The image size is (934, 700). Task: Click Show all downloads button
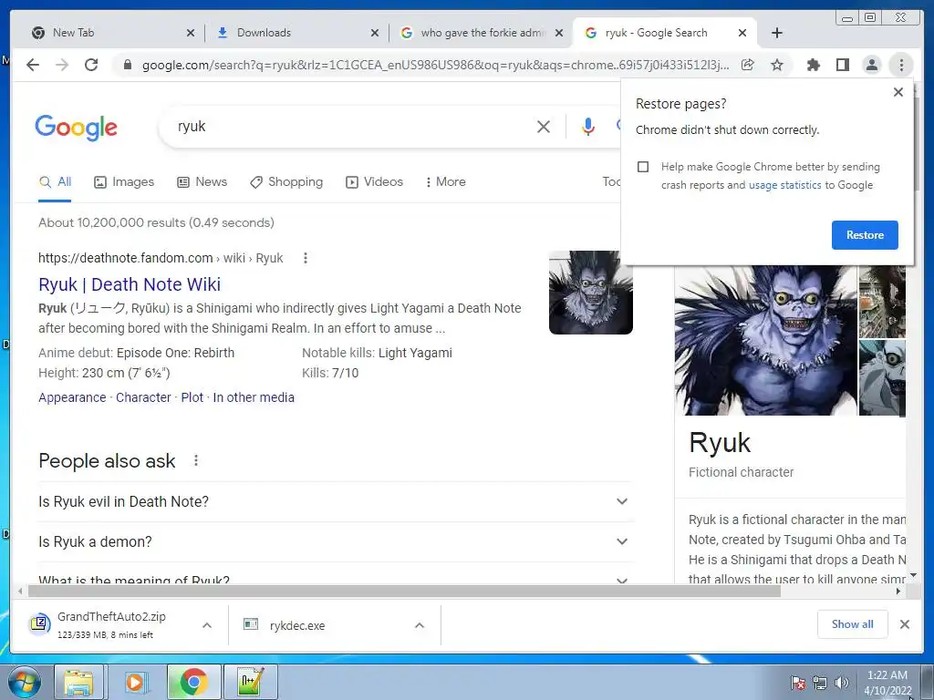tap(853, 623)
